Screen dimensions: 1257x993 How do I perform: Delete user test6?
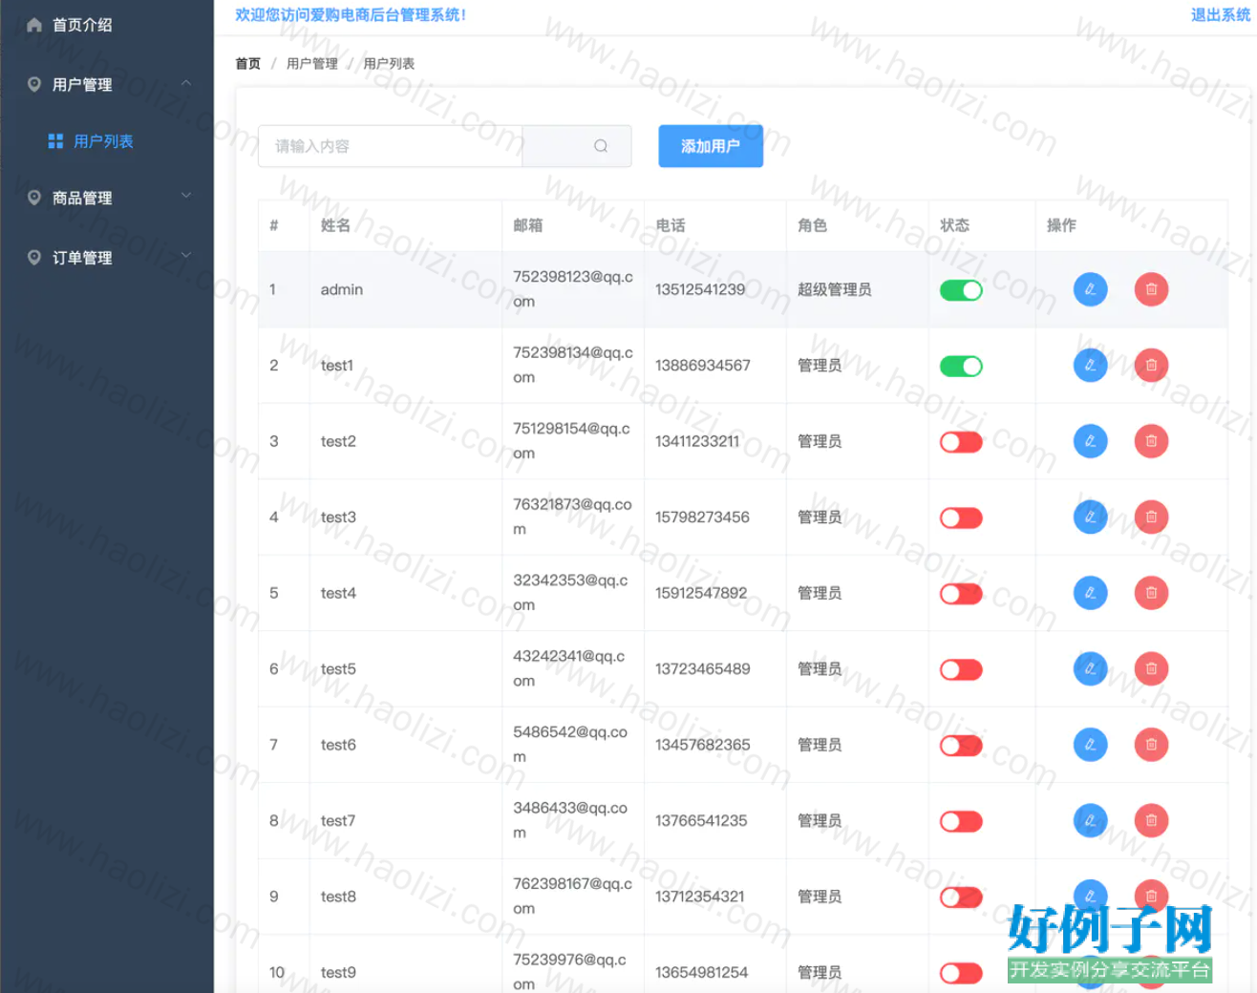click(x=1151, y=745)
